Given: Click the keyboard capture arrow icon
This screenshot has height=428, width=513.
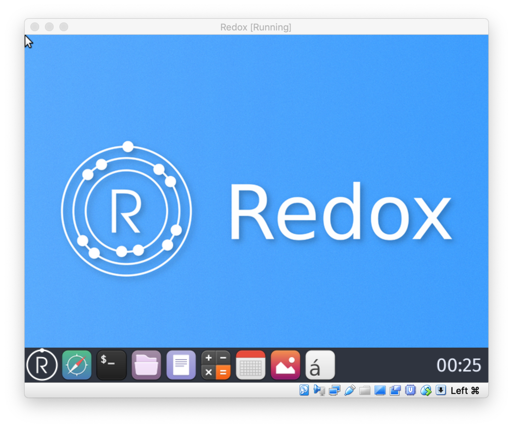Looking at the screenshot, I should pyautogui.click(x=441, y=390).
